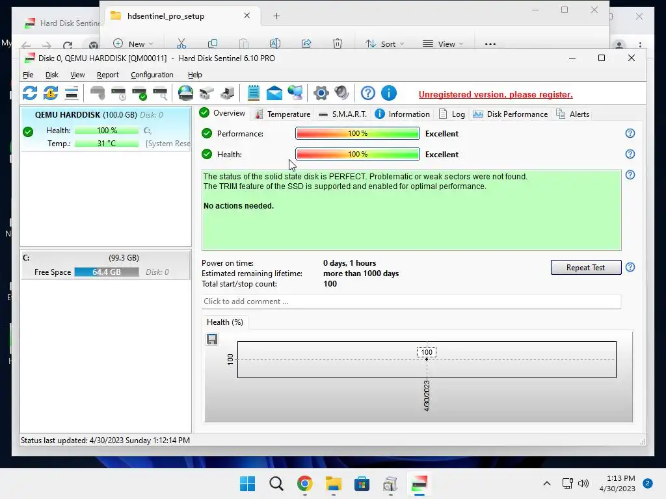Click the disk-with-magnifier surface test icon
This screenshot has width=666, height=499.
[160, 93]
